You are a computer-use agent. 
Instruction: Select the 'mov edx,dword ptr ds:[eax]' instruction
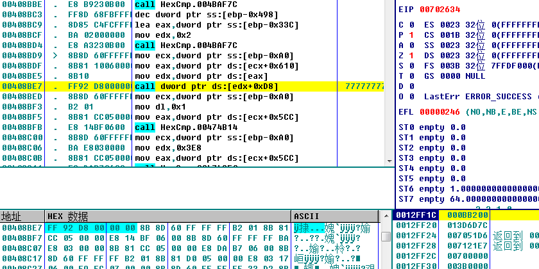pos(201,76)
